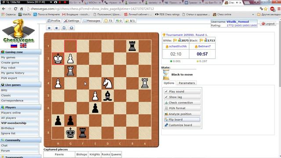
Task: Select the black bishop on d5
Action: point(108,96)
